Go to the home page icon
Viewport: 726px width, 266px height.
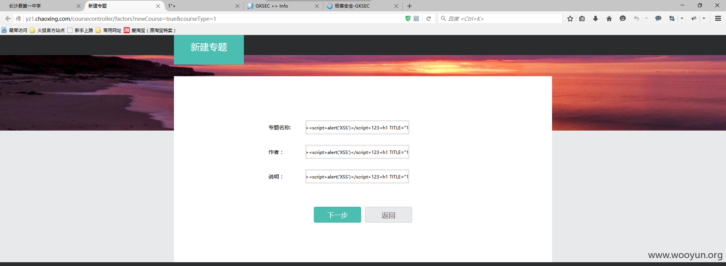click(x=609, y=18)
